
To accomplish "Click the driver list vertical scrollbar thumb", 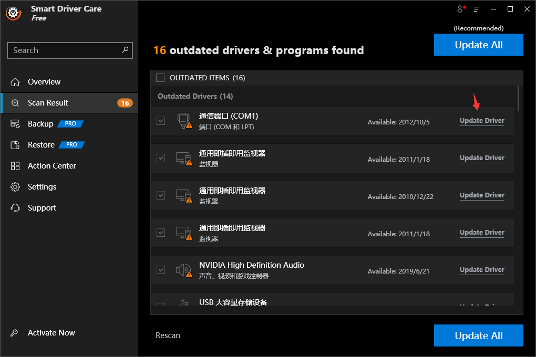I will pos(519,99).
